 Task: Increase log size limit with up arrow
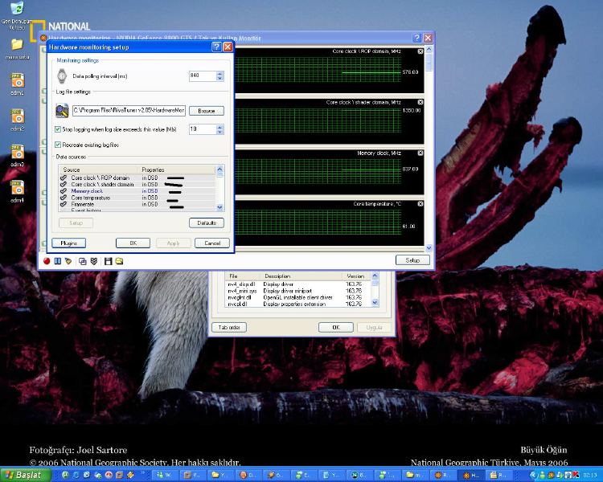(x=220, y=127)
